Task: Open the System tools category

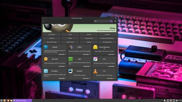Action: pos(70,42)
